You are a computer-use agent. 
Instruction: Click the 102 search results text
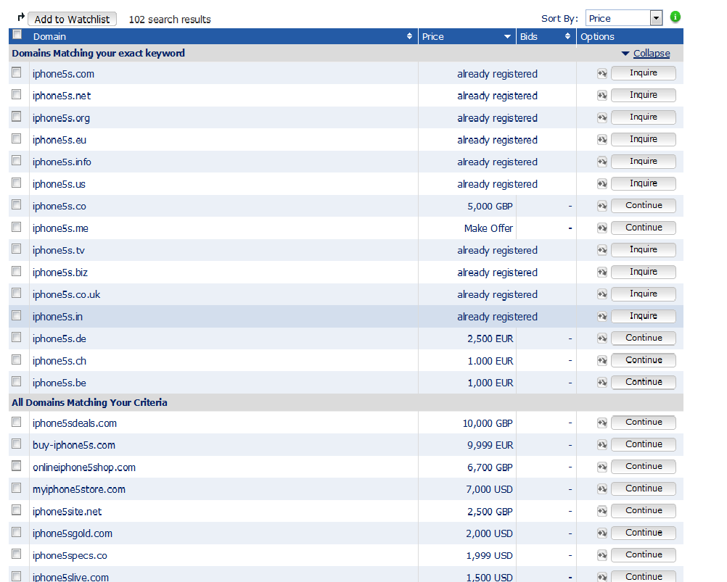click(170, 20)
